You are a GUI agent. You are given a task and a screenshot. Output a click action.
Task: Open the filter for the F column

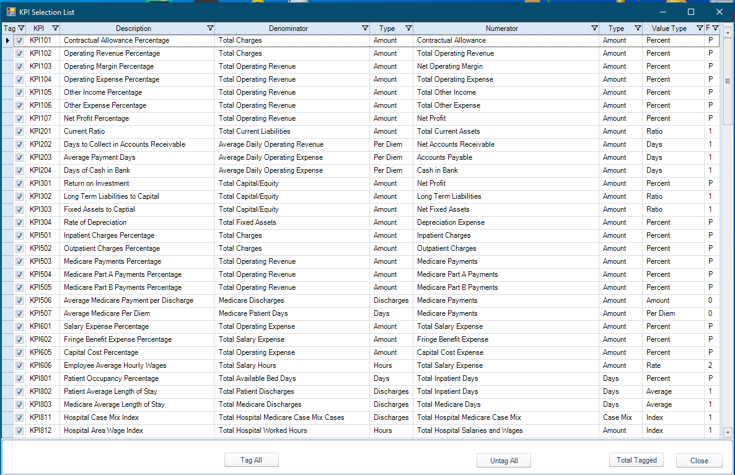(715, 28)
